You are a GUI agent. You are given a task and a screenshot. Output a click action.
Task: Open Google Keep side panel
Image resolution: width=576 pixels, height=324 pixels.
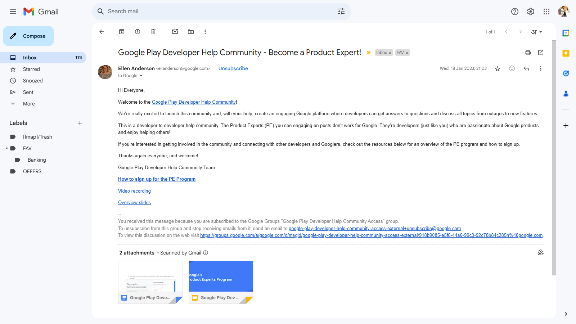(566, 53)
